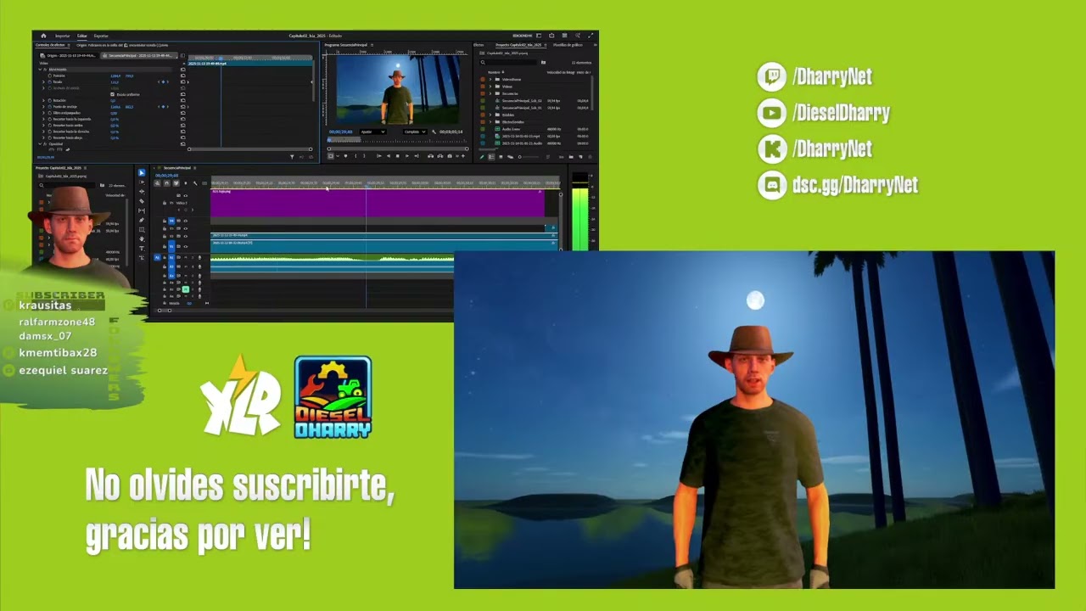Switch to the Efectos panel tab
The width and height of the screenshot is (1086, 611).
click(x=479, y=45)
